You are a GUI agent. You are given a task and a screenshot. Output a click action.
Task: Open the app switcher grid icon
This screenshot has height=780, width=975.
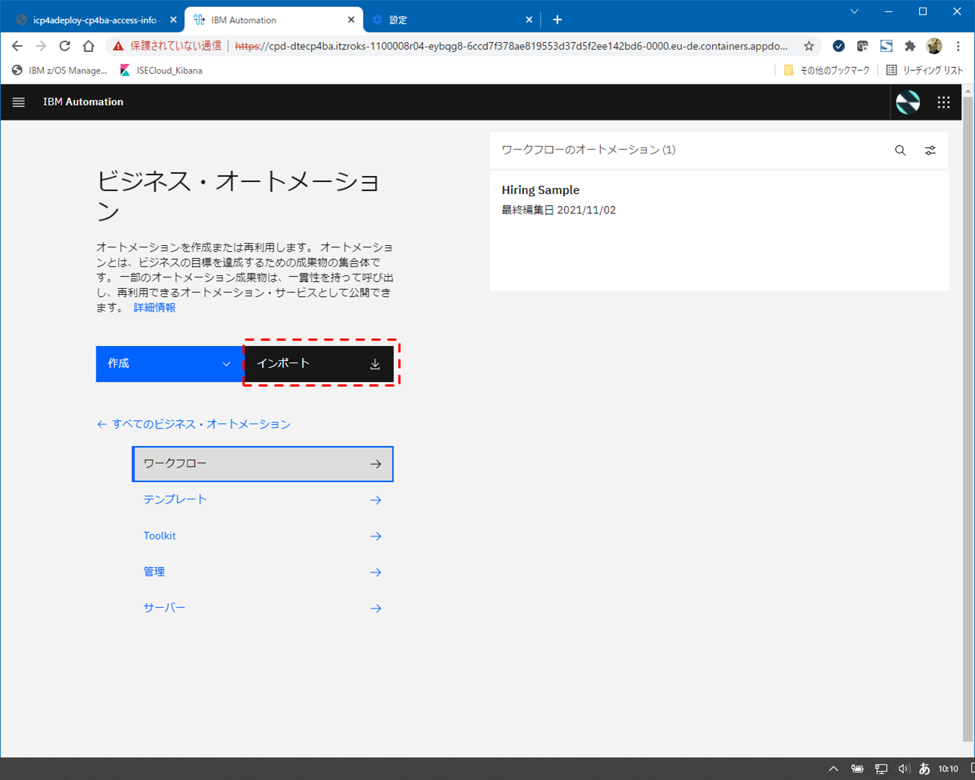[943, 102]
